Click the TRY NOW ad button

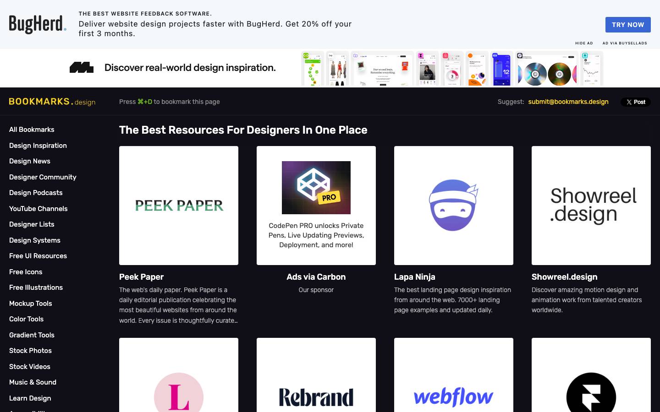click(x=628, y=25)
